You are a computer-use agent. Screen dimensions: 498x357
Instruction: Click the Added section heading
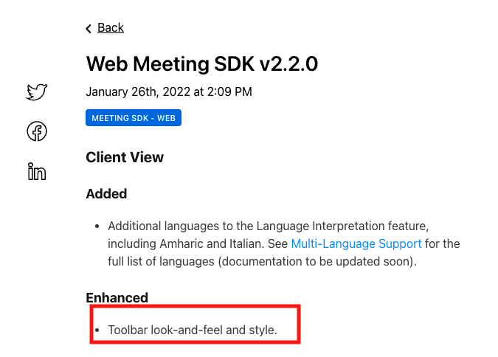[106, 194]
